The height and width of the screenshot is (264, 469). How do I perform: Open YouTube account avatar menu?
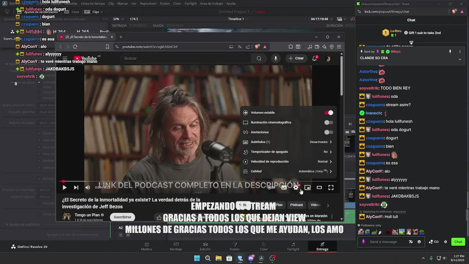[x=329, y=58]
